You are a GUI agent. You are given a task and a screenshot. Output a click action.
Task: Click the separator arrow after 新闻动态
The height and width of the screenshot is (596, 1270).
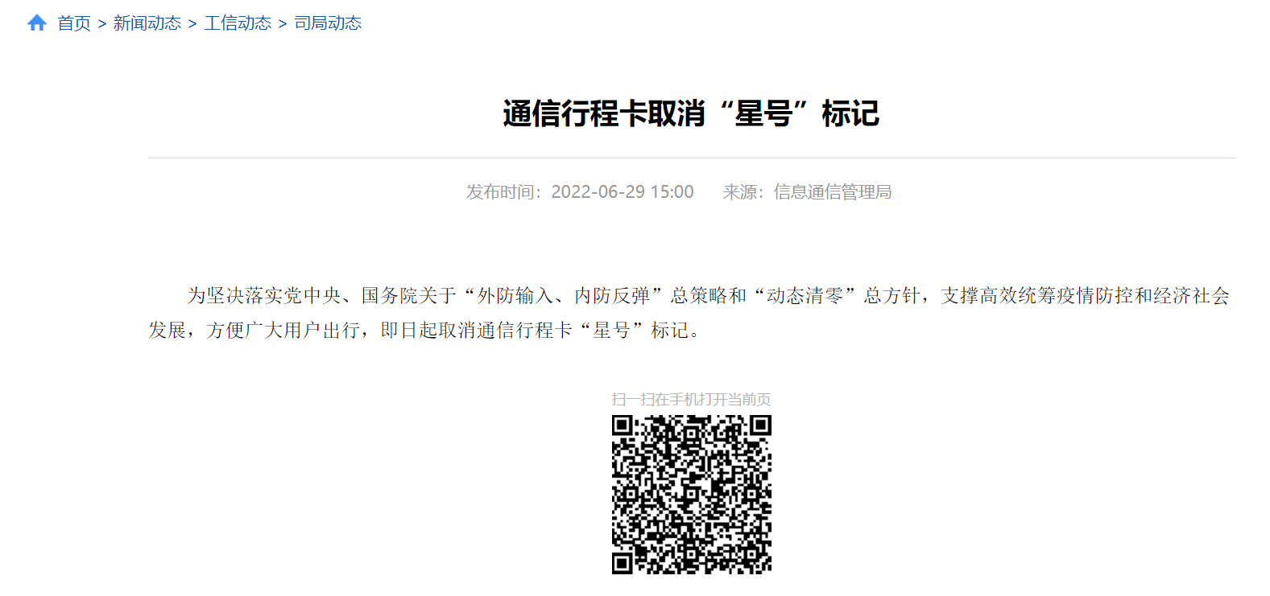click(192, 24)
